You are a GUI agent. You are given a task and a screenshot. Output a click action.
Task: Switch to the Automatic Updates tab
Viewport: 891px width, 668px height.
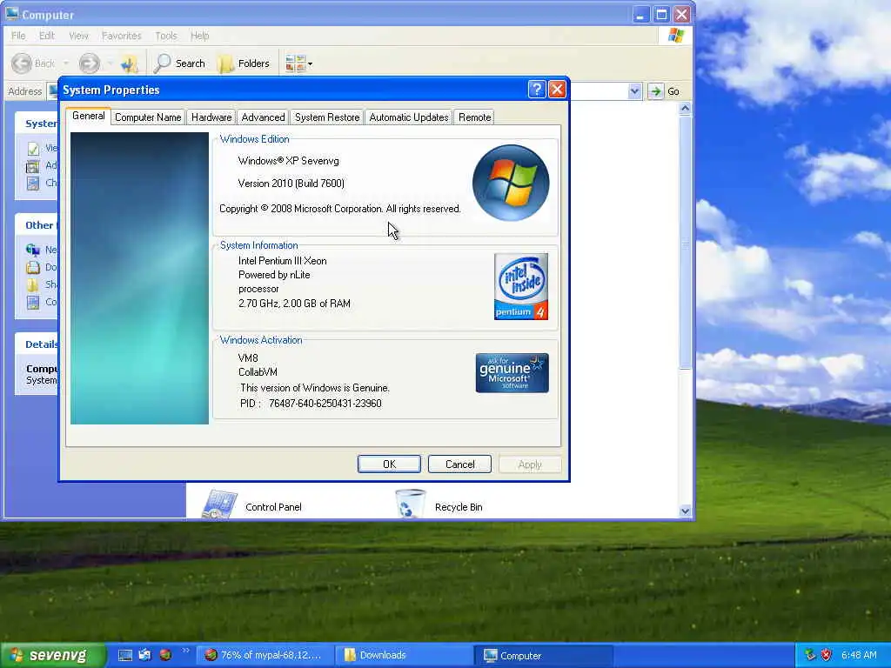[409, 117]
